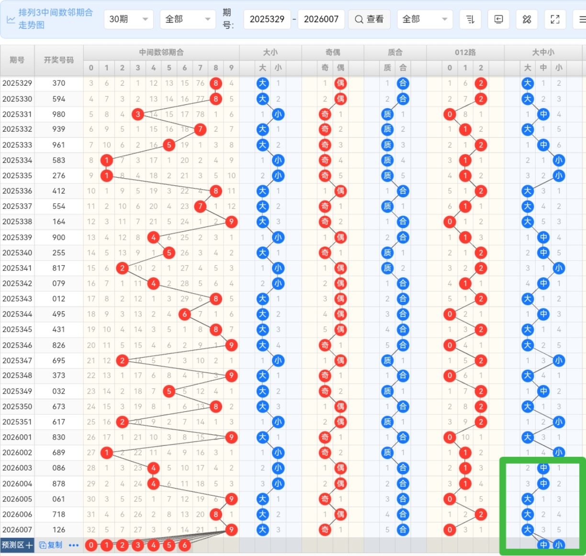Click the 复制 copy button
This screenshot has height=556, width=586.
pyautogui.click(x=51, y=545)
